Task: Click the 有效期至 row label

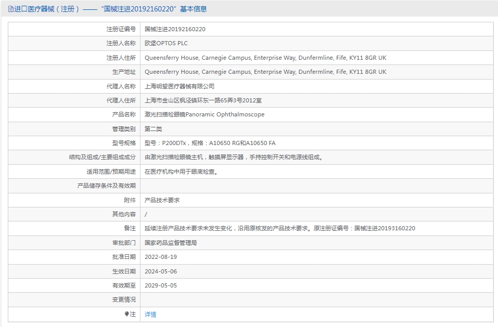Action: [124, 285]
